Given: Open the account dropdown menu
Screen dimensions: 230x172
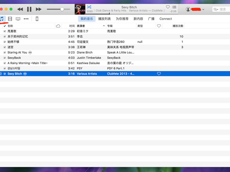Looking at the screenshot, I should pos(195,9).
